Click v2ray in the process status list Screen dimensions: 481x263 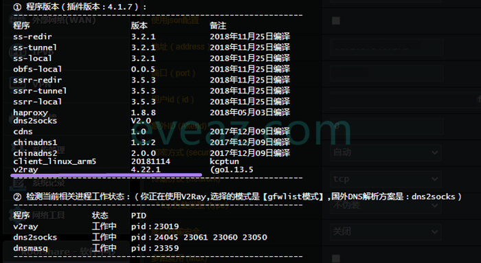point(25,227)
